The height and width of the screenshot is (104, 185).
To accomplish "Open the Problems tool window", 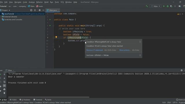I will [x=25, y=100].
